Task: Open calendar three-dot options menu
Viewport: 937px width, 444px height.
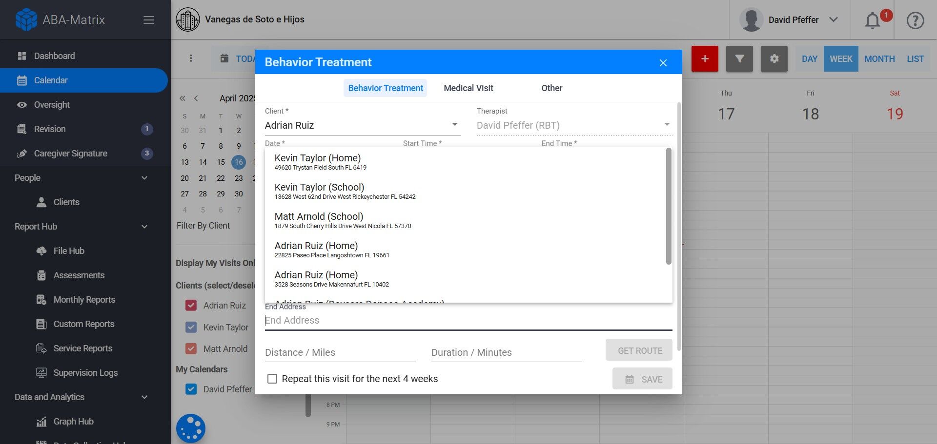Action: 191,58
